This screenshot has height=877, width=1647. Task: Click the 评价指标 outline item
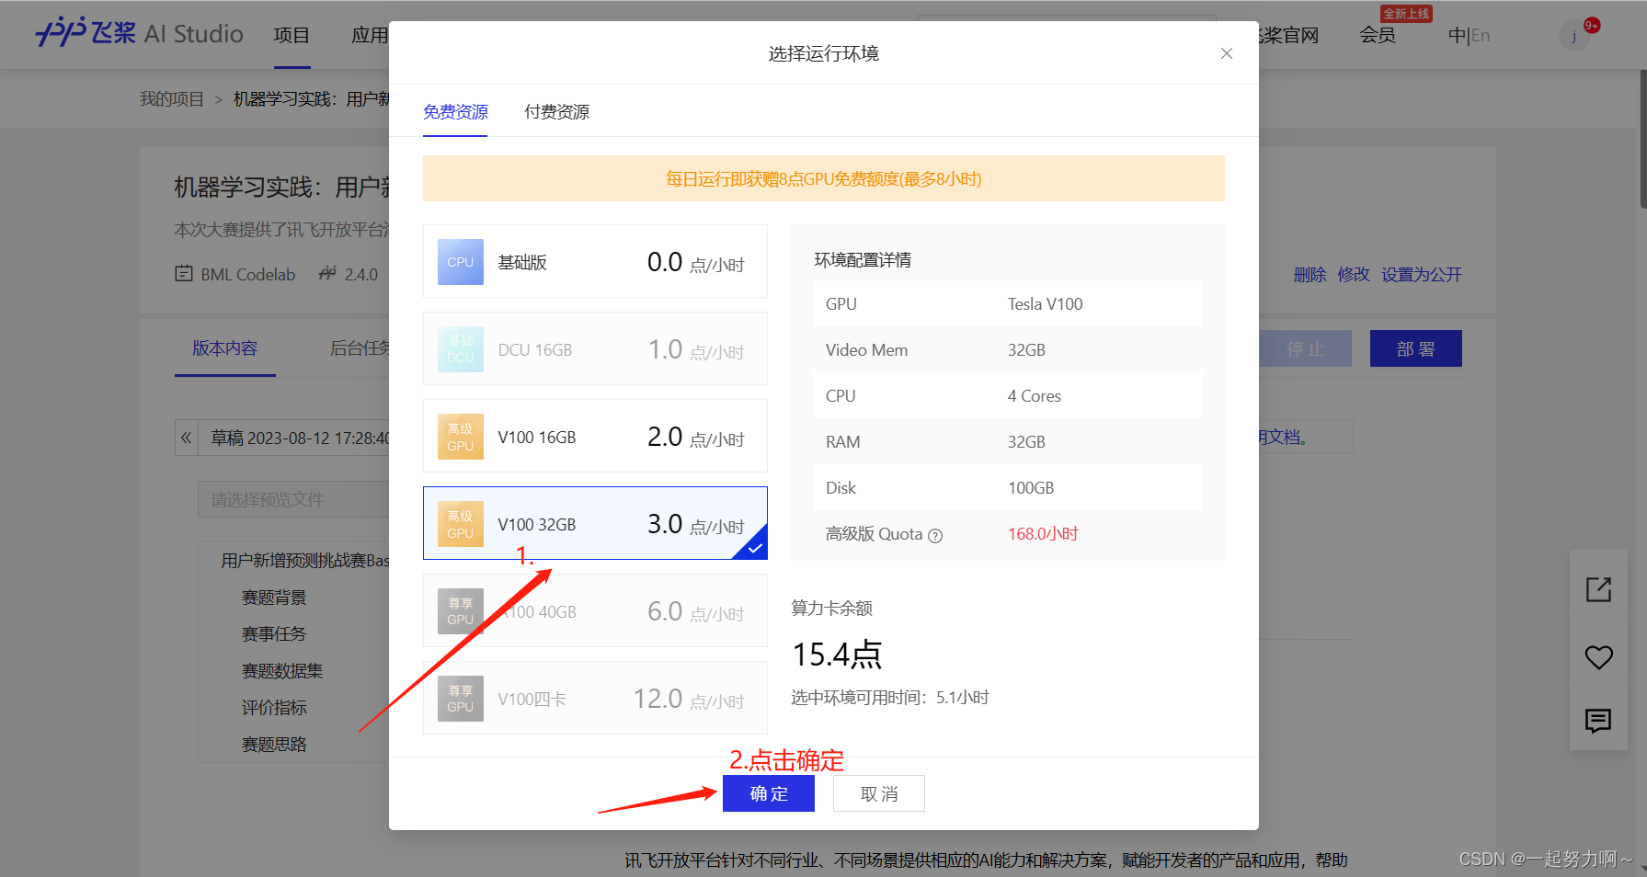pos(274,708)
